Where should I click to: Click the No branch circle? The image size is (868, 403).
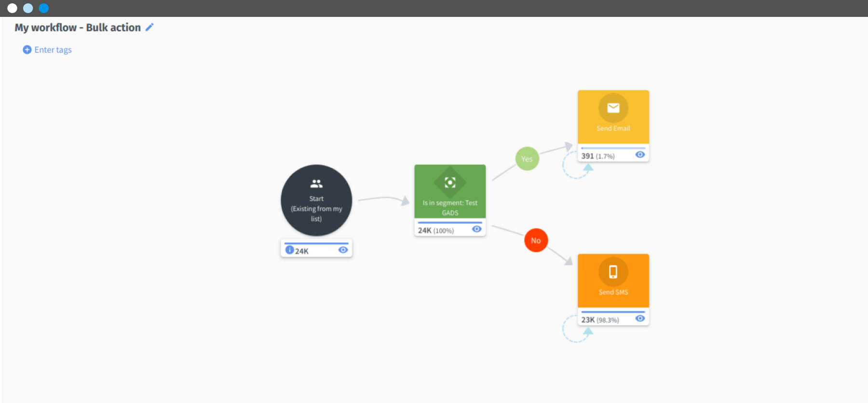[536, 240]
